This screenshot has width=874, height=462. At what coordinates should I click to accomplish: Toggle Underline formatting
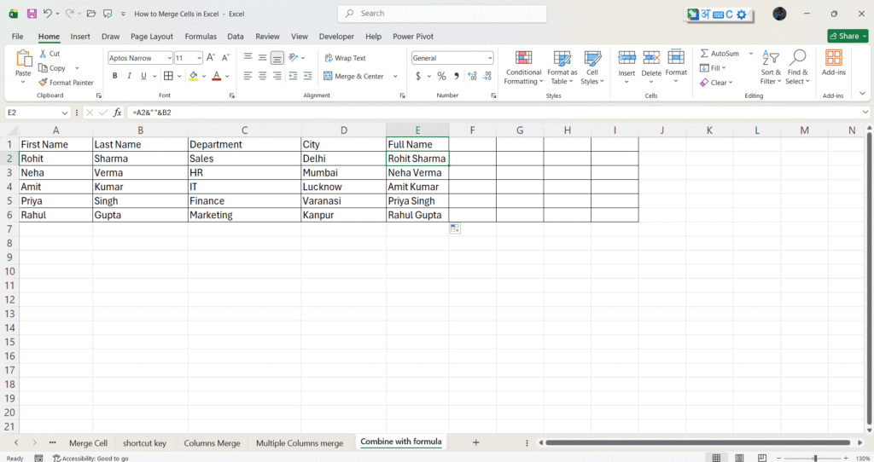pyautogui.click(x=143, y=76)
